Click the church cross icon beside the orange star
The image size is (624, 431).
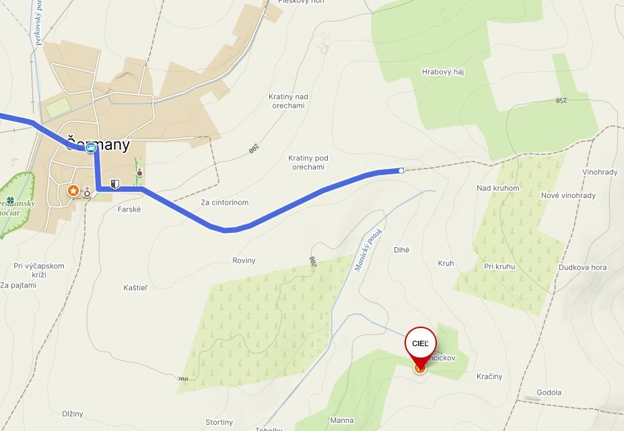[x=87, y=193]
